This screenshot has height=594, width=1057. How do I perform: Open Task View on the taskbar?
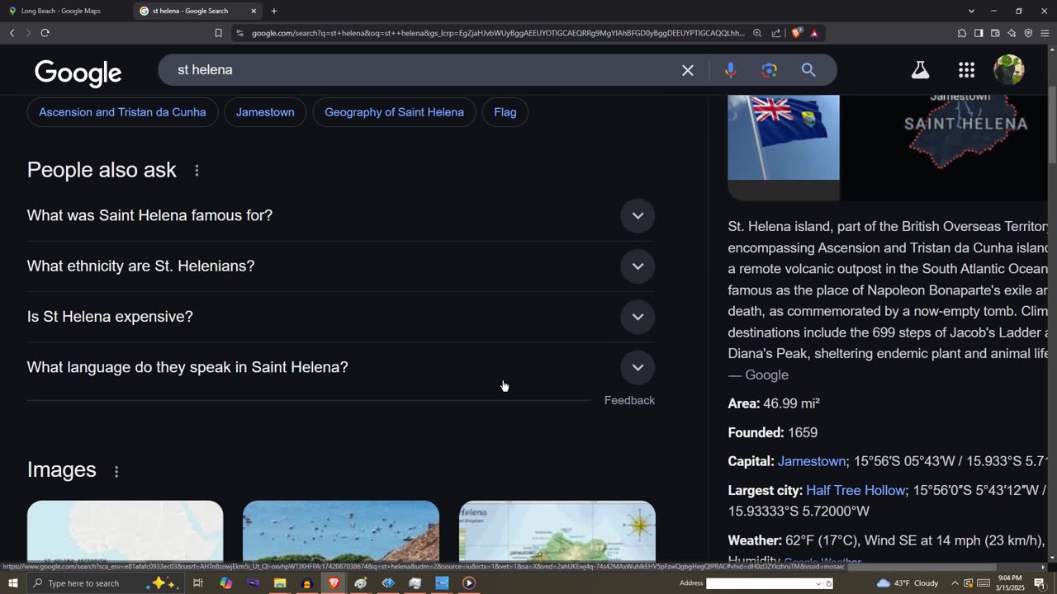198,583
